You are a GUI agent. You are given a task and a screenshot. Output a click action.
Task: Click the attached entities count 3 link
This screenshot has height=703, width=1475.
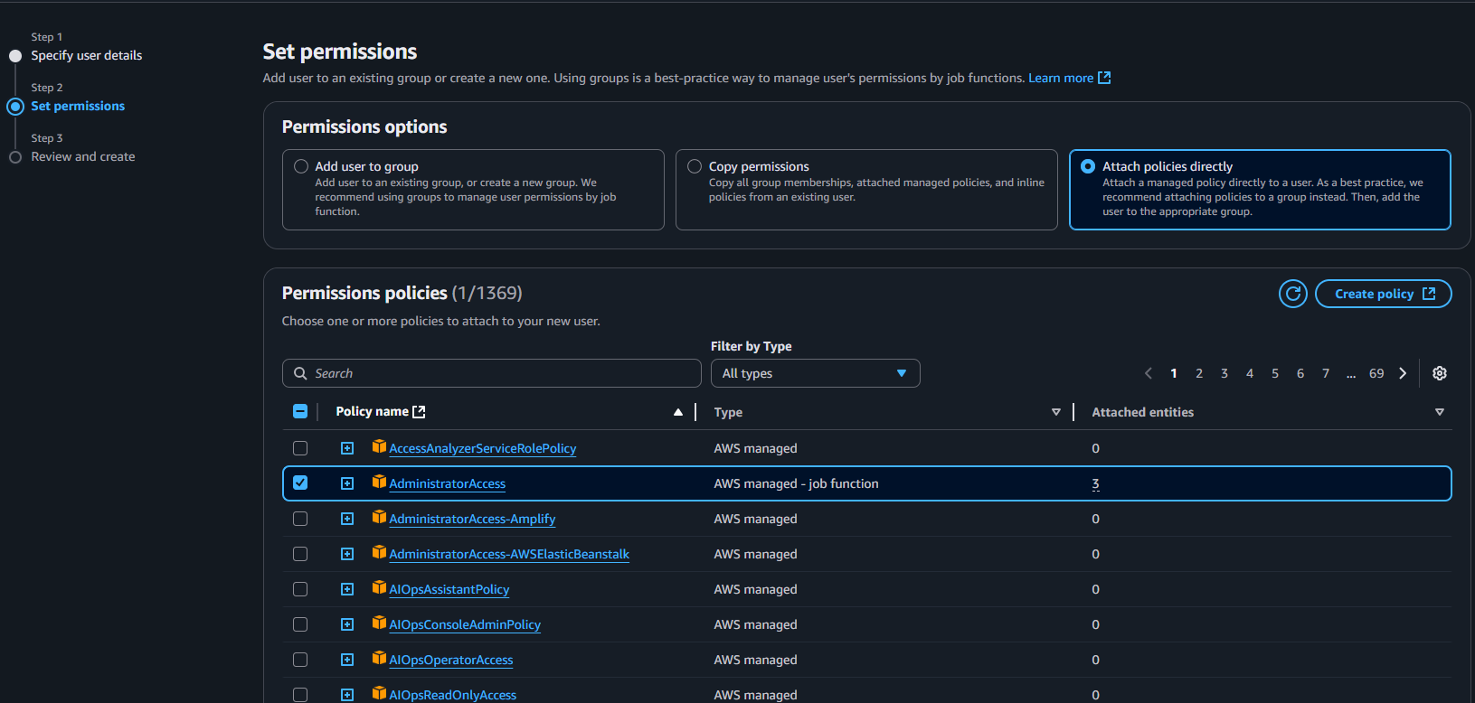(x=1095, y=483)
